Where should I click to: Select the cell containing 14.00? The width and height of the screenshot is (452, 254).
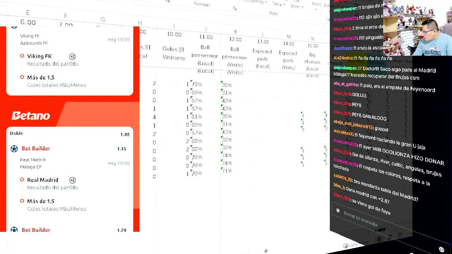point(289,44)
